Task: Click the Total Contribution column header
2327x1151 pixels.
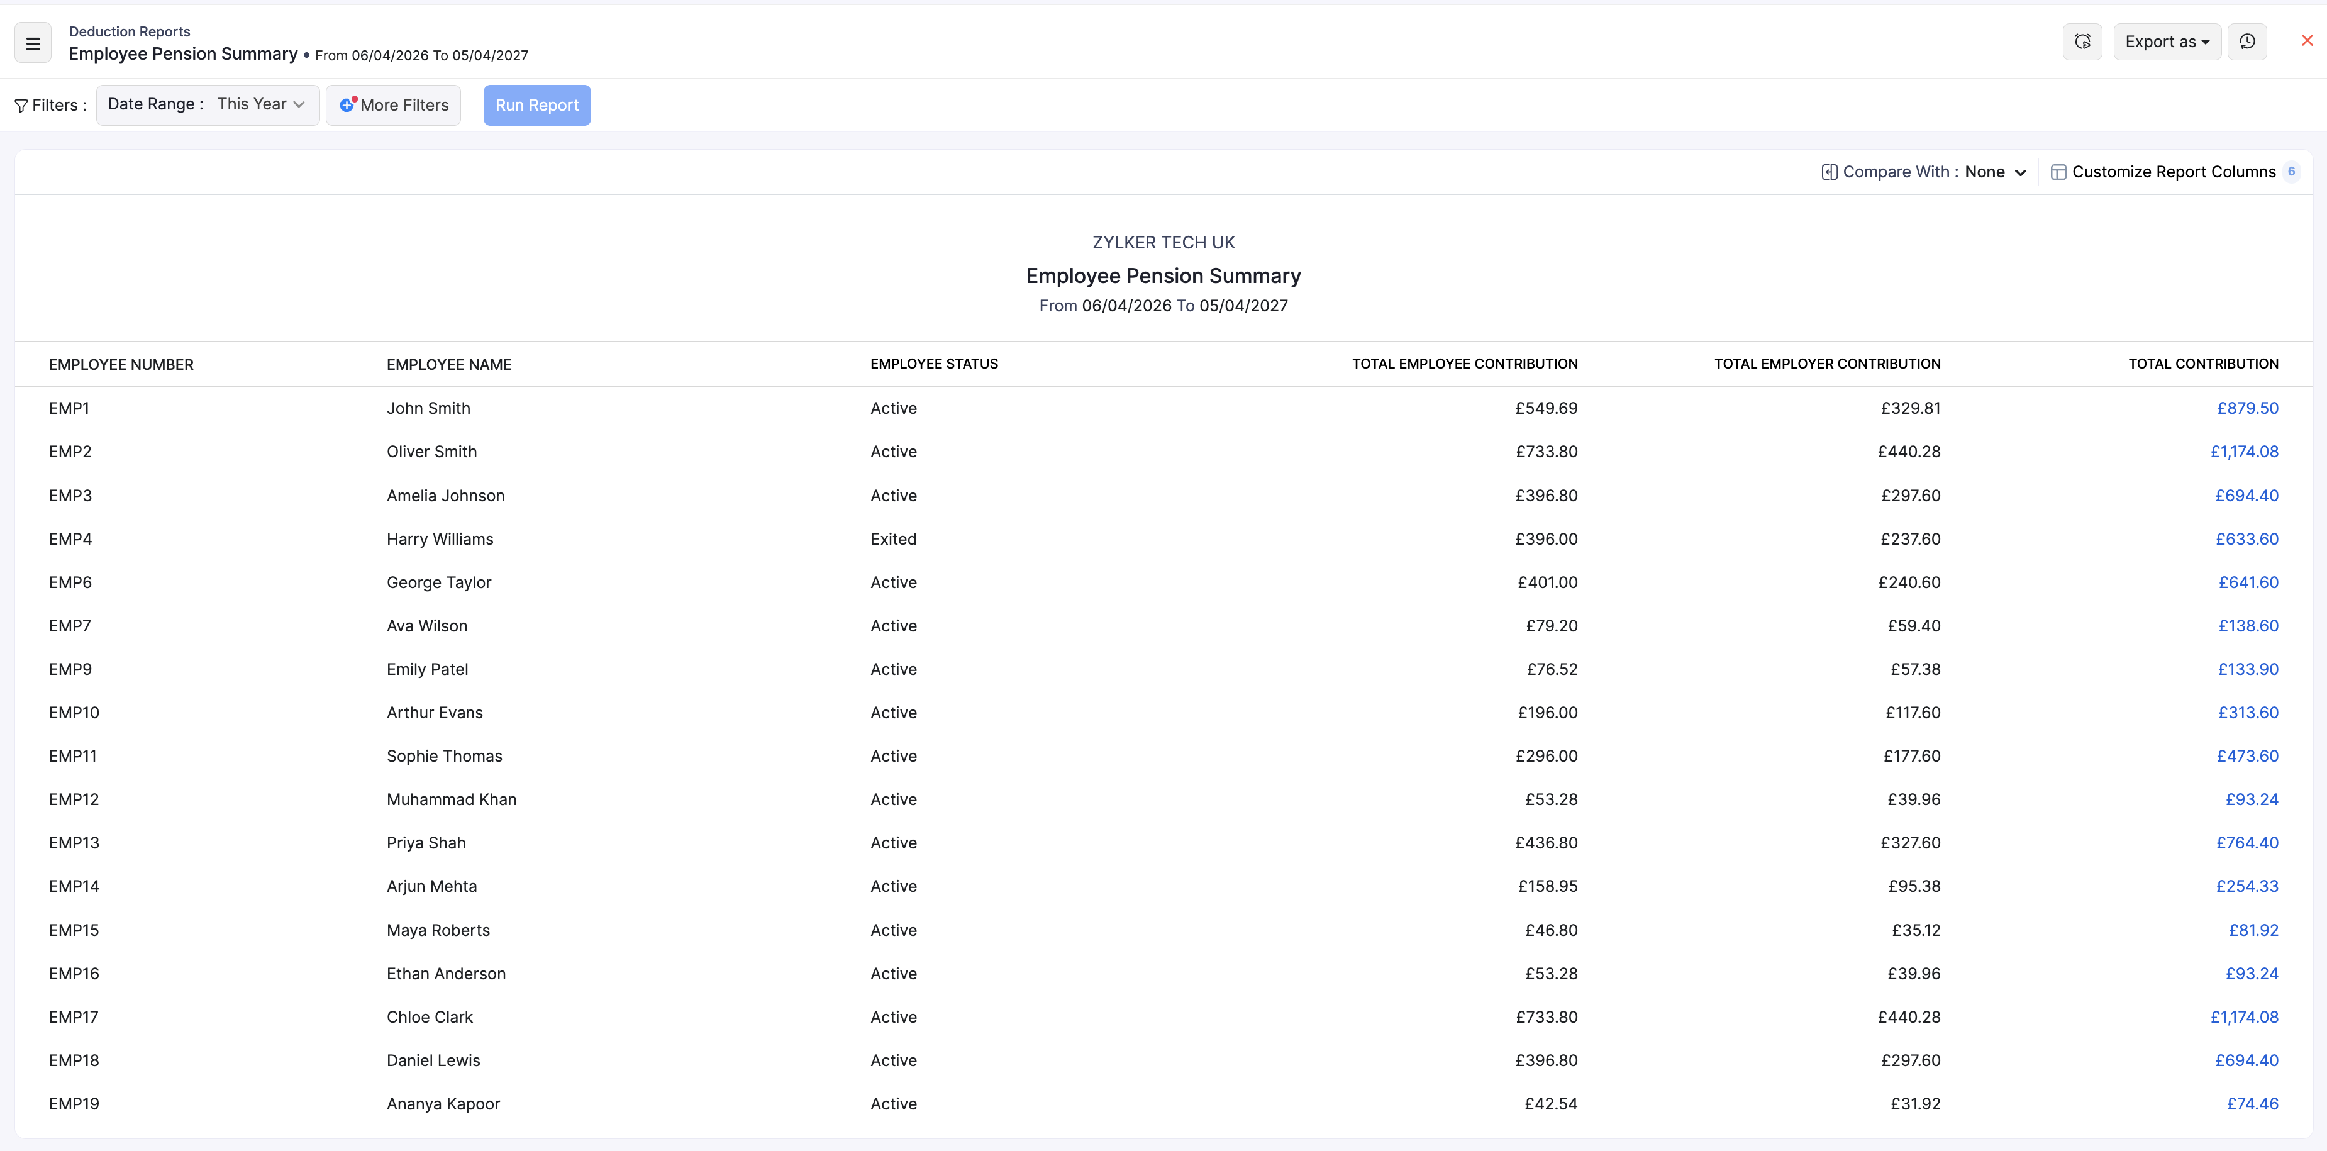Action: click(x=2202, y=364)
